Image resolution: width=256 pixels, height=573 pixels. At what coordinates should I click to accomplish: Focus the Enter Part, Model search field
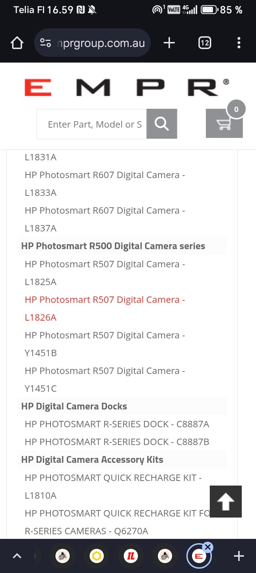pos(92,124)
